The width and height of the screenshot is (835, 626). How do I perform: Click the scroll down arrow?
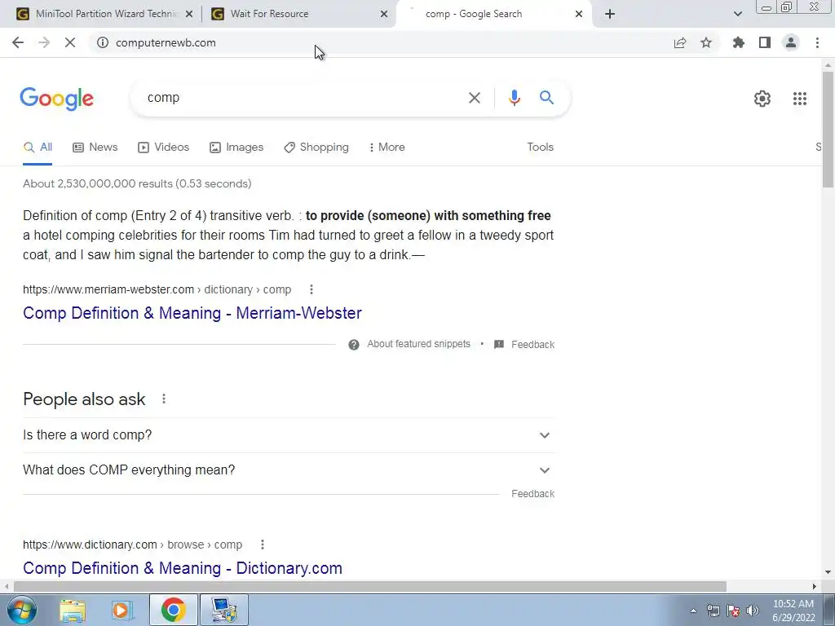pos(828,572)
